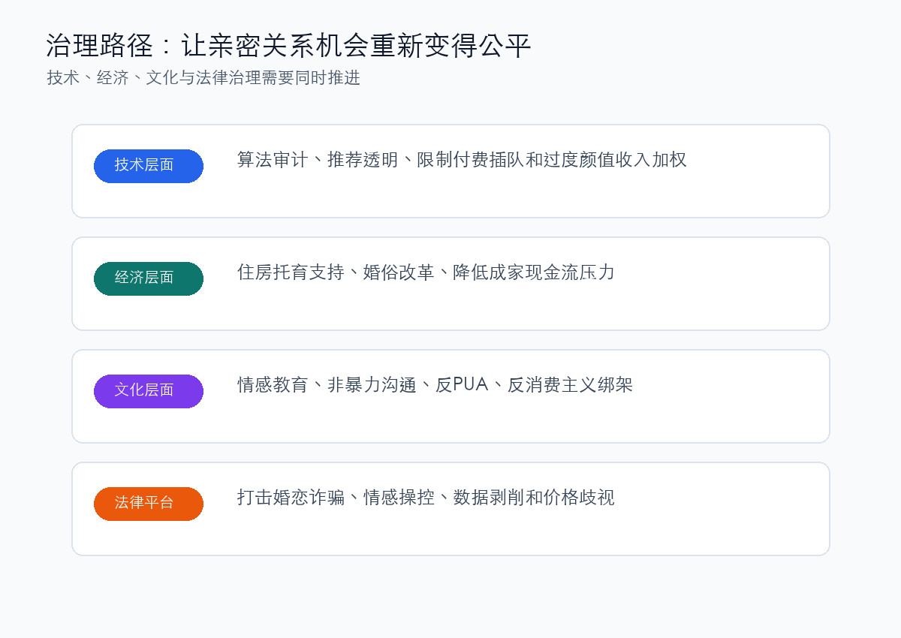
Task: Click the text 情感教育、非暴力沟通、反PUA、反消费主义绑架
Action: click(435, 385)
